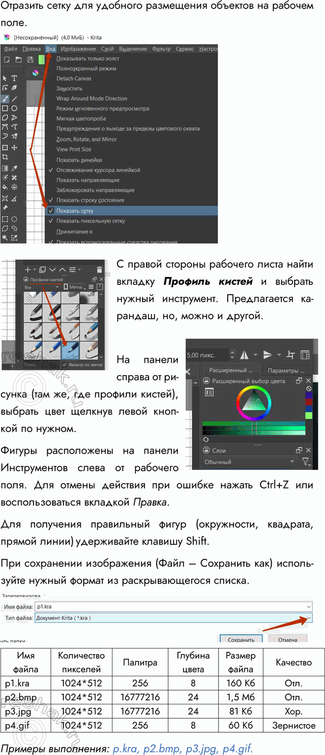Viewport: 325px width, 755px height.
Task: Select the Transform tool in the toolbox
Action: [5, 148]
